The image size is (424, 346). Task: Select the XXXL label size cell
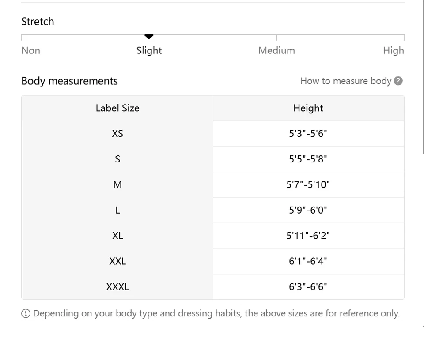point(117,287)
